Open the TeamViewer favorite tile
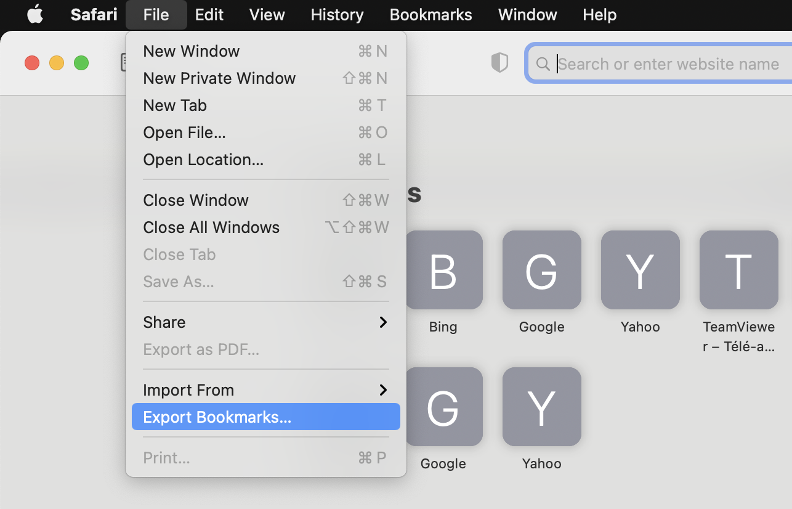 (x=739, y=270)
